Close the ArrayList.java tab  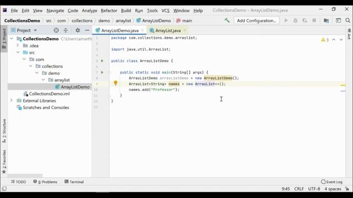pos(185,30)
